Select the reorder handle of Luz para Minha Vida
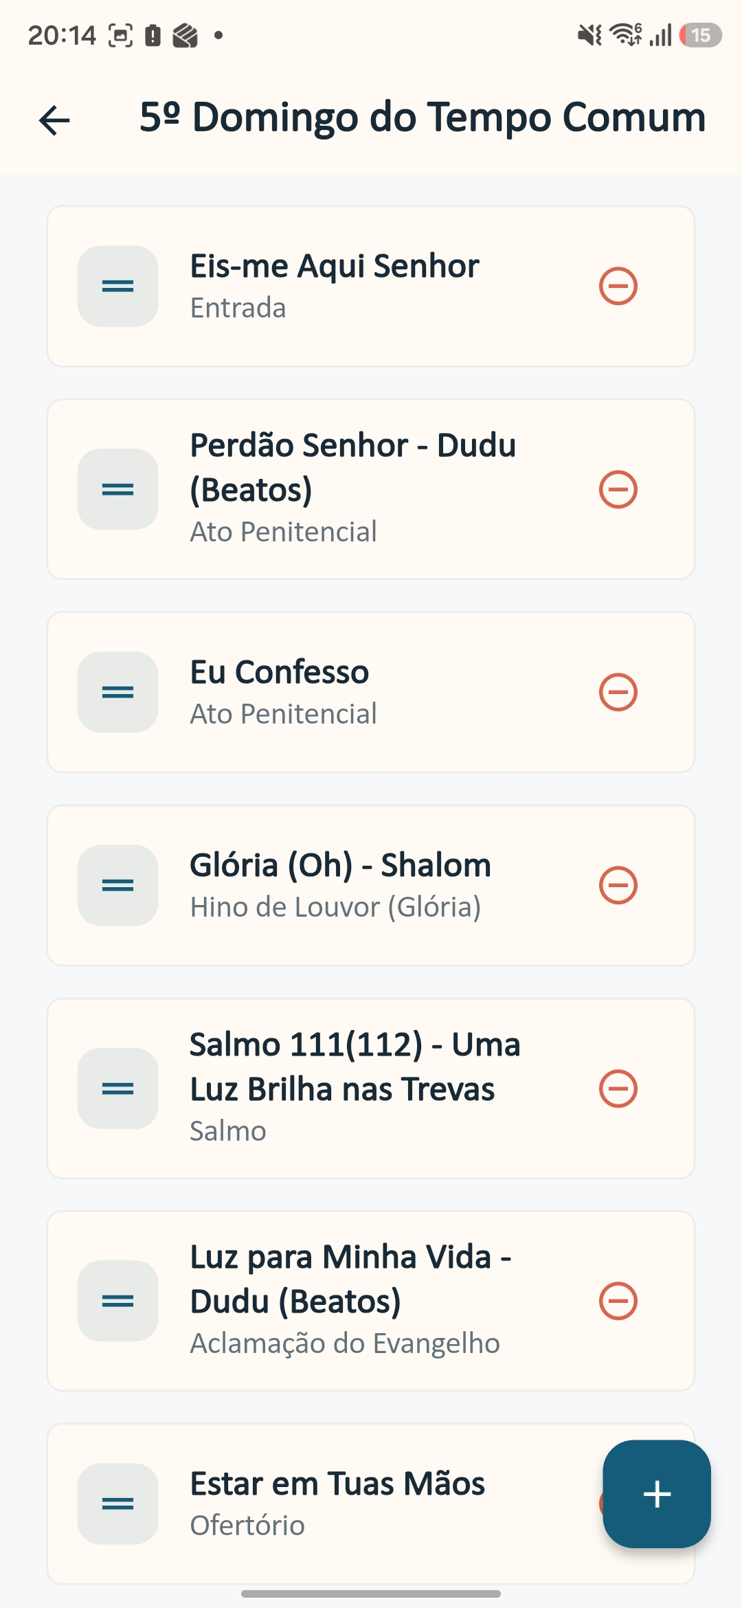Screen dimensions: 742x1608 pos(117,1301)
